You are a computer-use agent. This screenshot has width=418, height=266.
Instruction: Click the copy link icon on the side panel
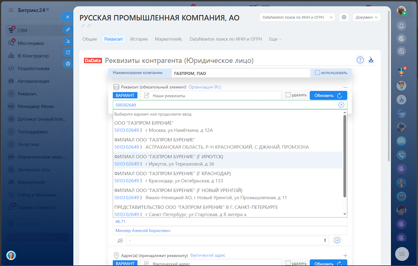click(68, 29)
